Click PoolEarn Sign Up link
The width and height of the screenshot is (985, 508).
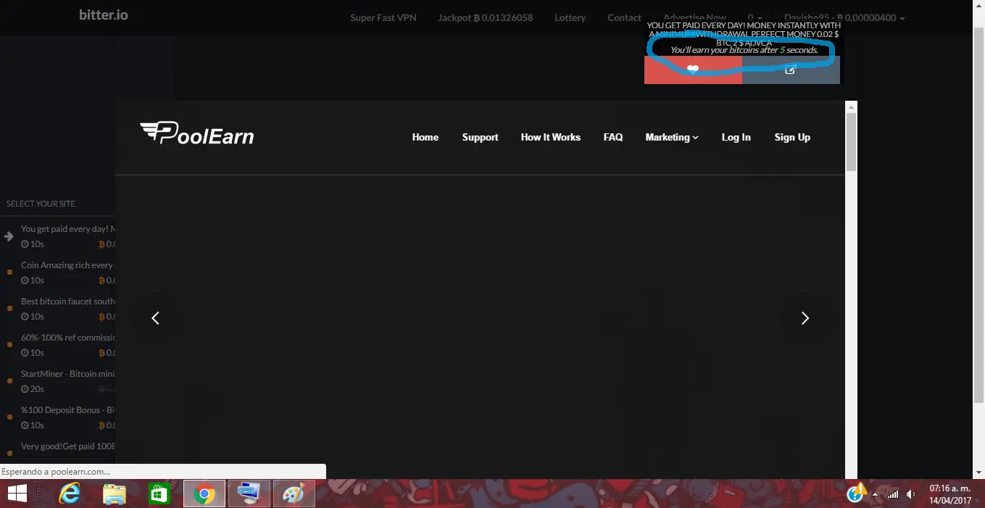tap(792, 137)
